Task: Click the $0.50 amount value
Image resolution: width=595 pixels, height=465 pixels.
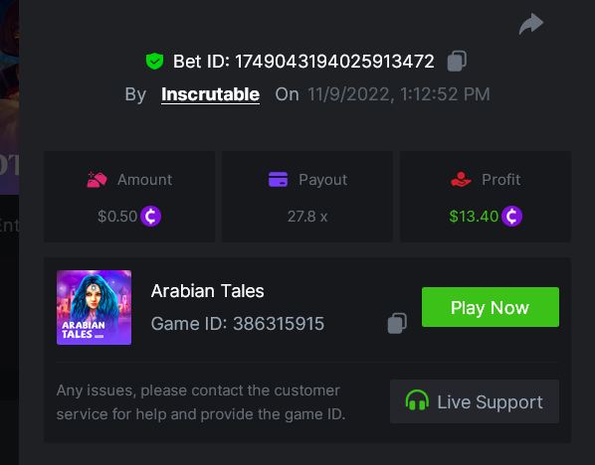Action: (117, 217)
